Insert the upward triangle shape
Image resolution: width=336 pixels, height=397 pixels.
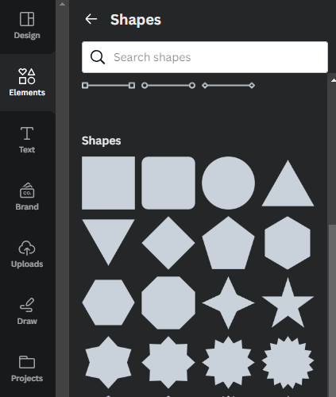(288, 183)
